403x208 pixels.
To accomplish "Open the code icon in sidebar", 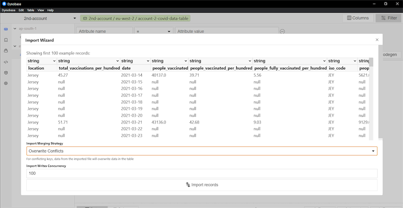I will [6, 62].
